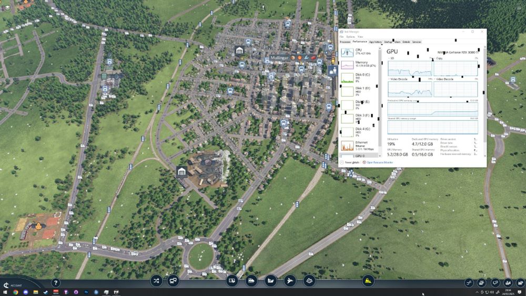Open the rail train construction menu

(x=251, y=281)
